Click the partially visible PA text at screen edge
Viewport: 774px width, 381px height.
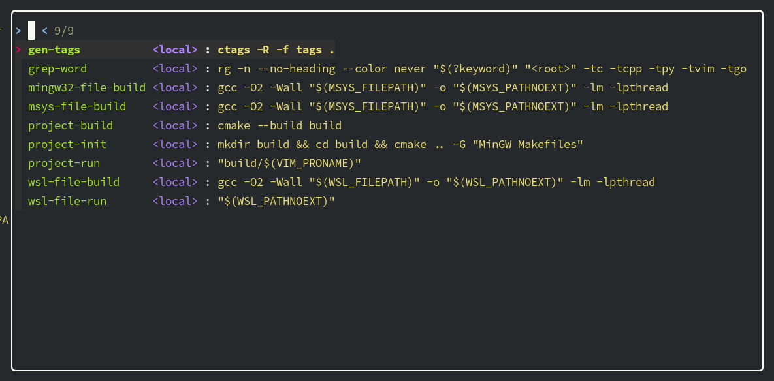click(x=5, y=220)
